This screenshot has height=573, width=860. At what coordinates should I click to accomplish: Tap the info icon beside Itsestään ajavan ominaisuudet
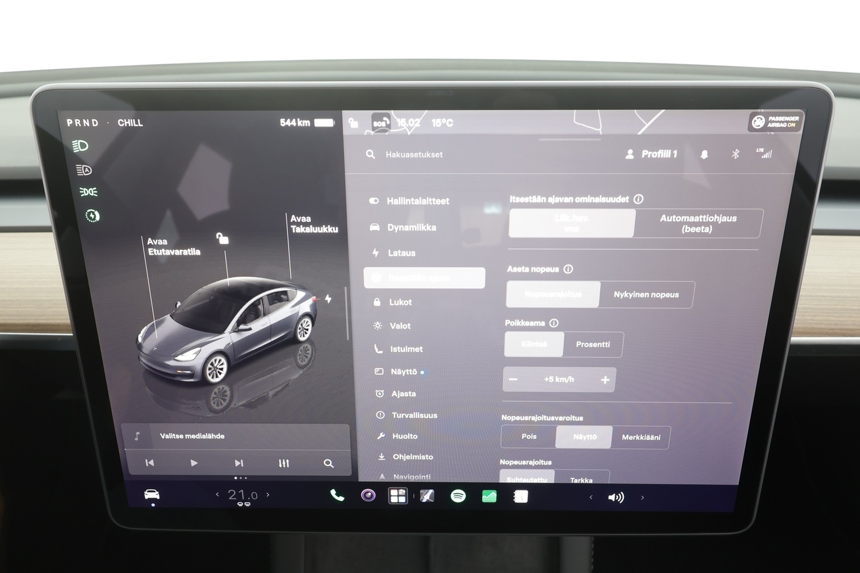[x=638, y=199]
